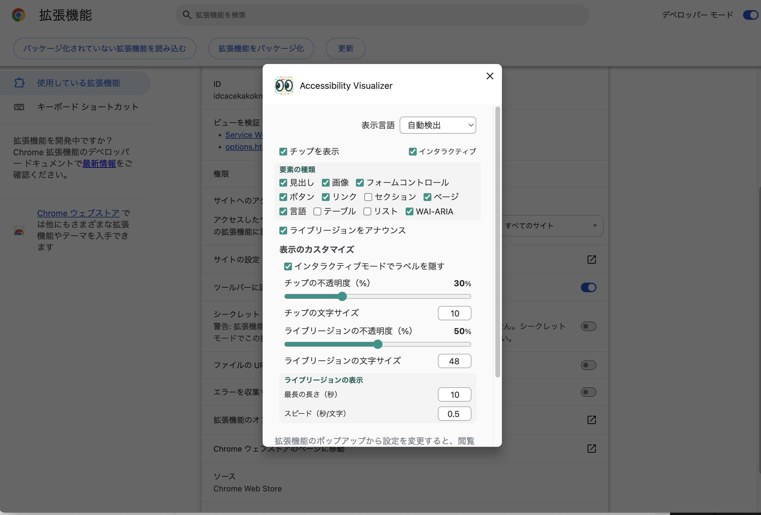Click the search magnifier icon
The width and height of the screenshot is (761, 515).
click(187, 15)
